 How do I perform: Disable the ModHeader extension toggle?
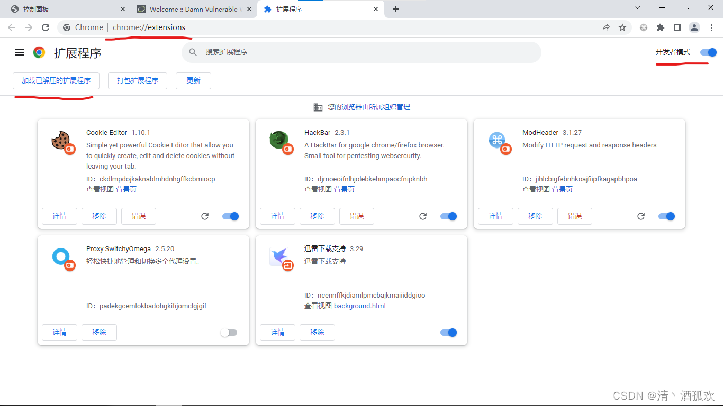pyautogui.click(x=667, y=216)
